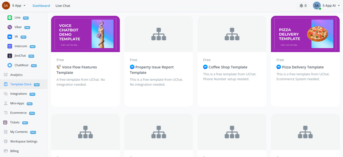This screenshot has width=343, height=157.
Task: Go to the Billing page
Action: [14, 151]
